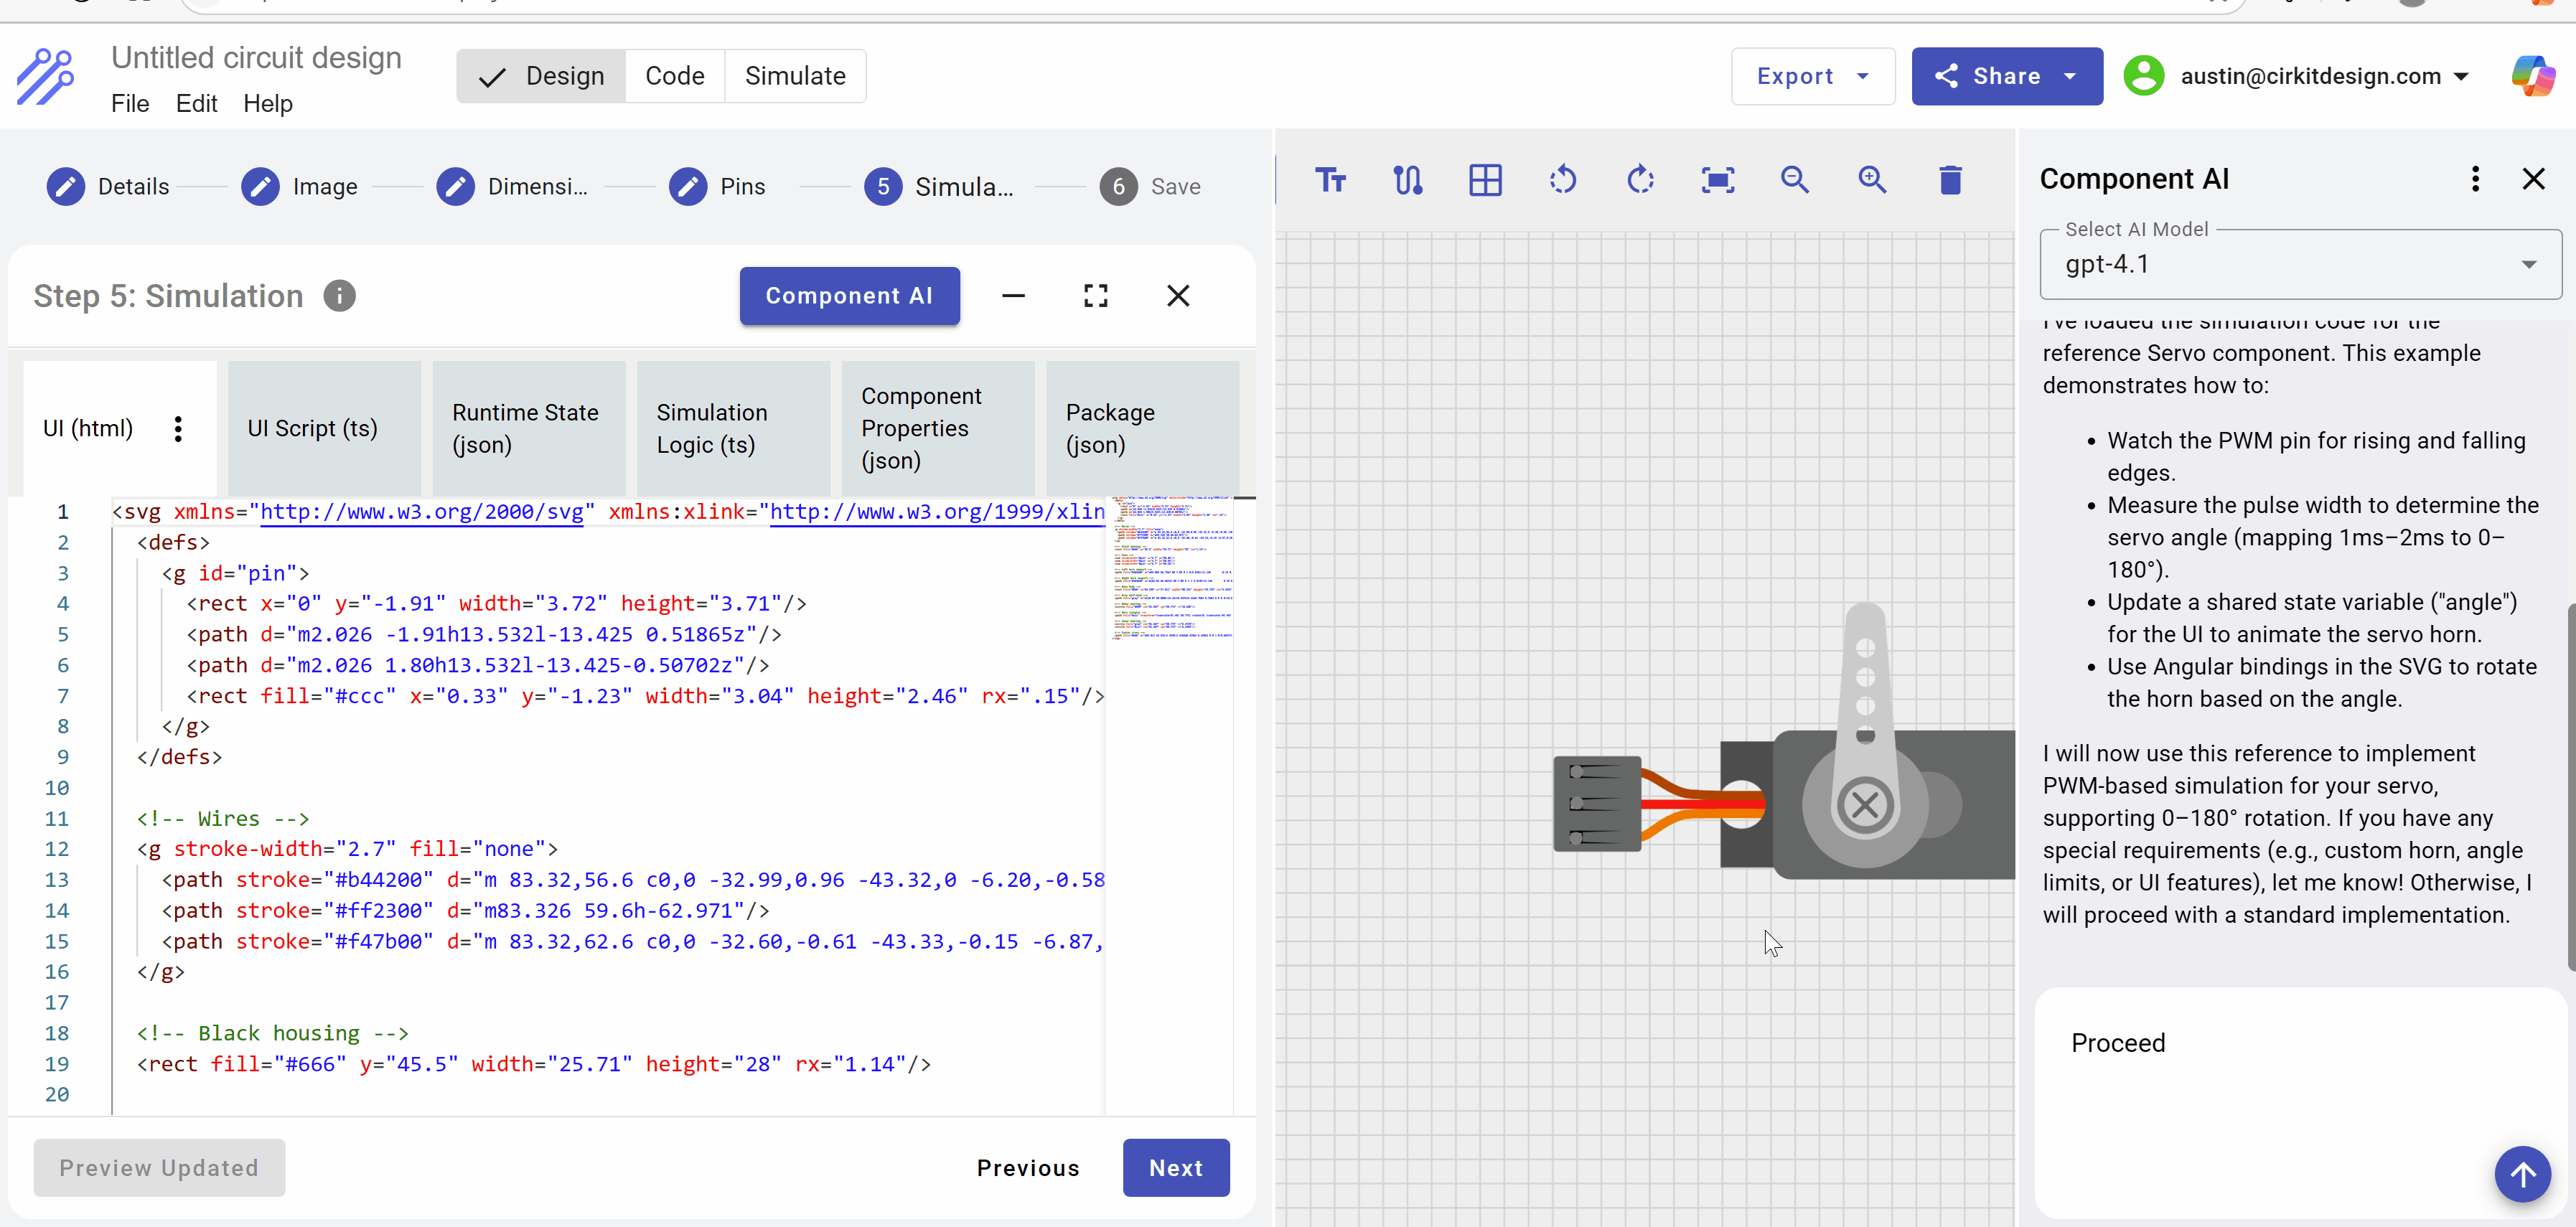Open the Runtime State (json) tab
The width and height of the screenshot is (2576, 1227).
coord(529,429)
